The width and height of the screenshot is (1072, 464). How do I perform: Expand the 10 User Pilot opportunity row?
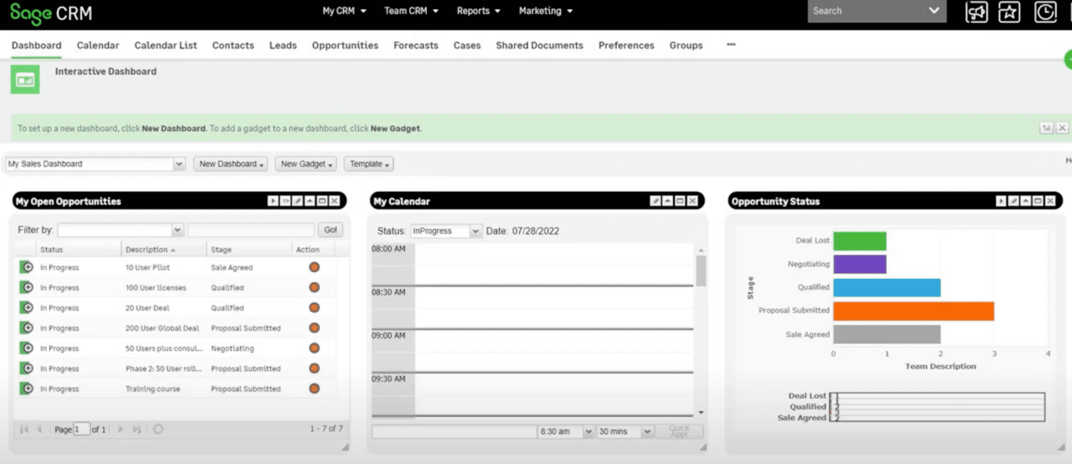point(25,267)
